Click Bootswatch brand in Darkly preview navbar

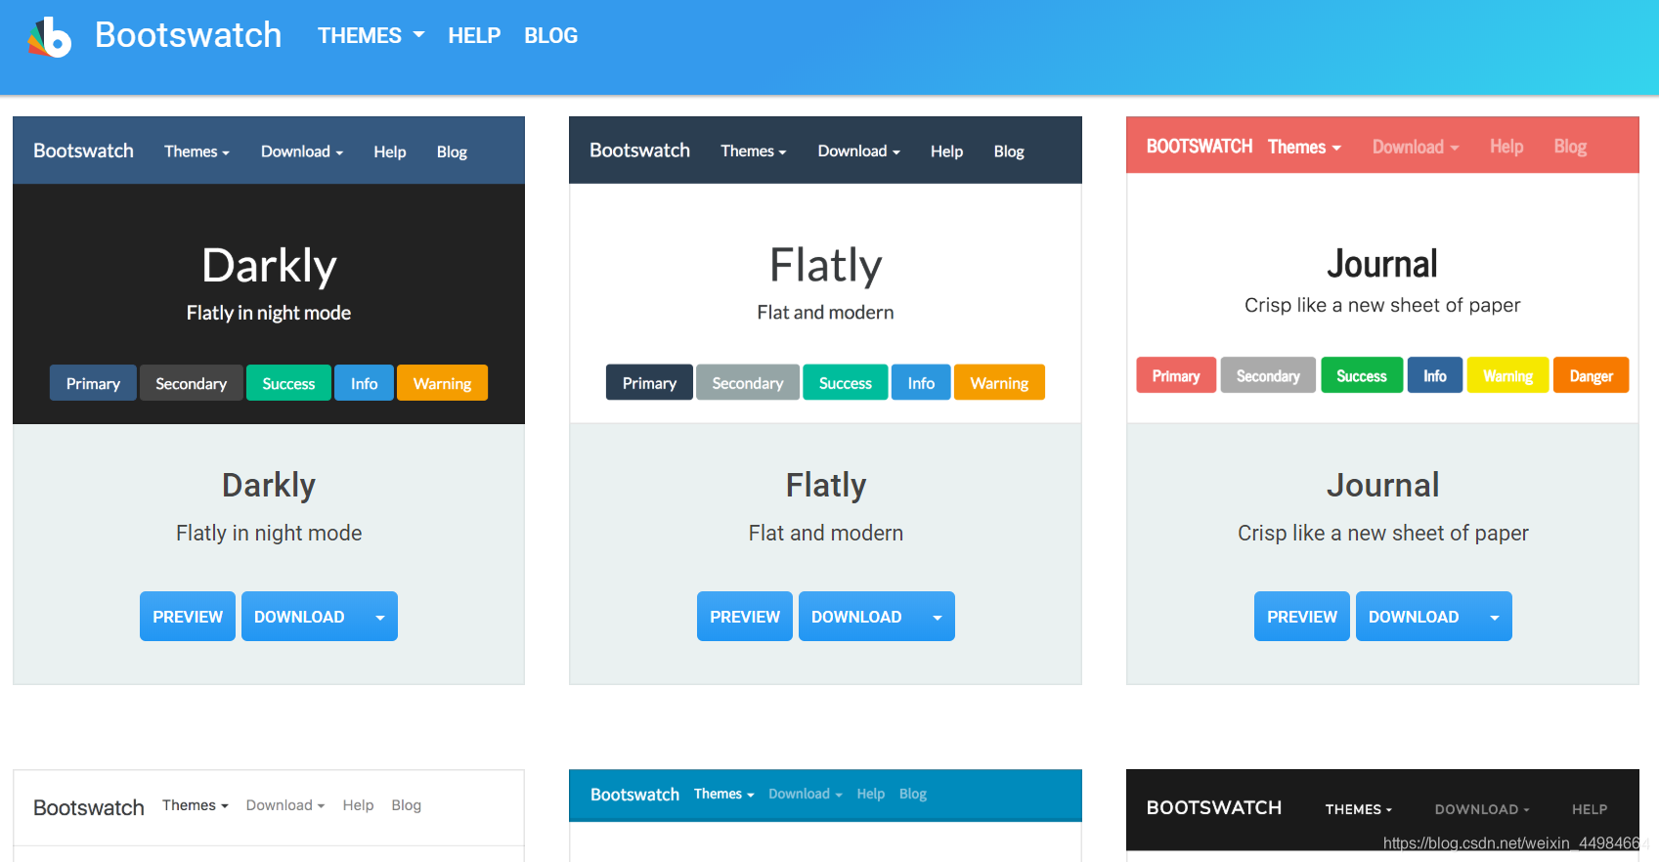(x=83, y=151)
